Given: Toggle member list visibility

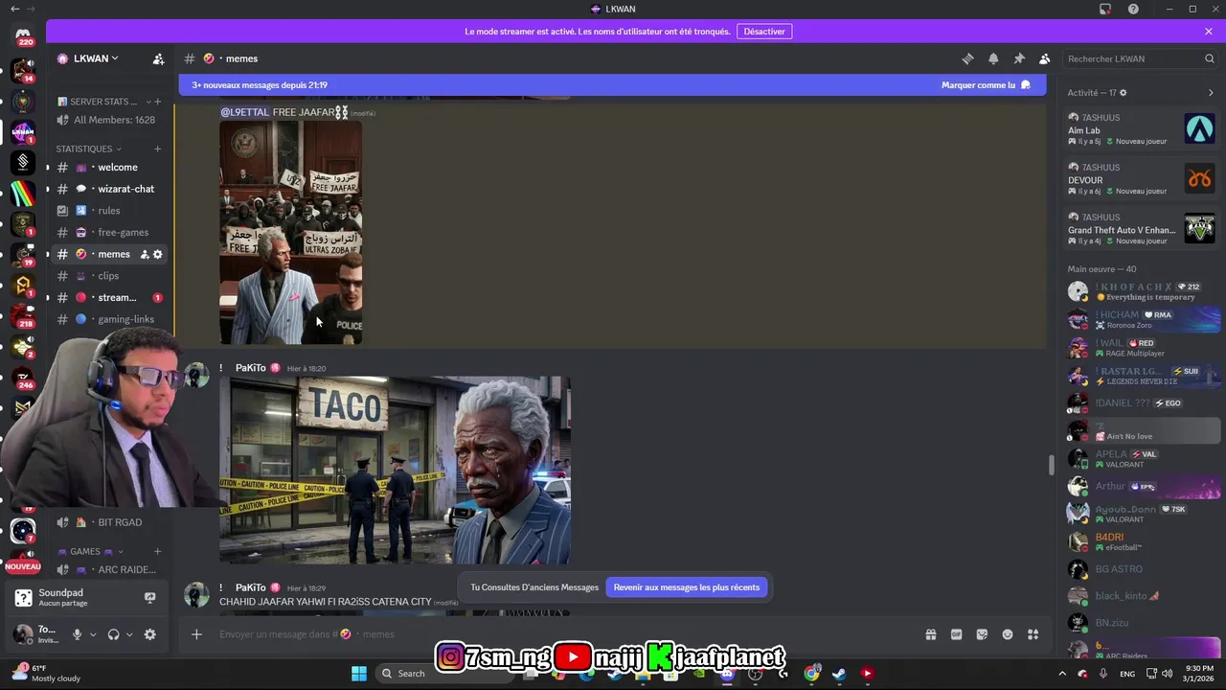Looking at the screenshot, I should pos(1044,58).
